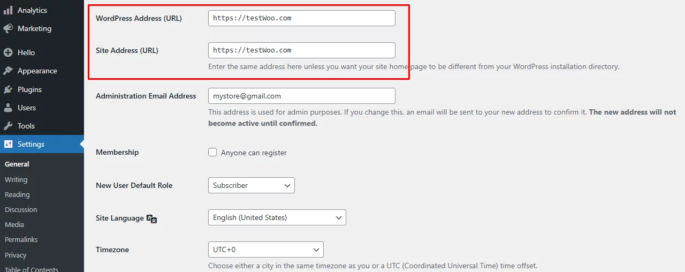Screen dimensions: 685x272
Task: Open the New User Default Role dropdown
Action: 251,185
